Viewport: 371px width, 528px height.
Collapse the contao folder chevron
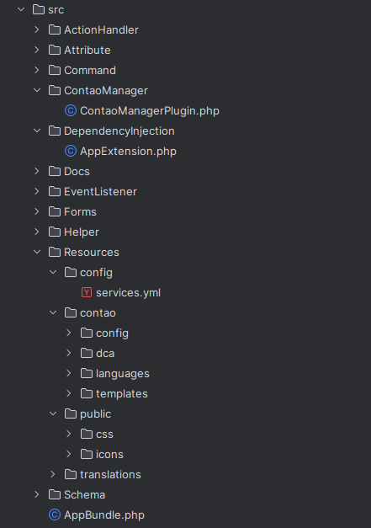[53, 312]
